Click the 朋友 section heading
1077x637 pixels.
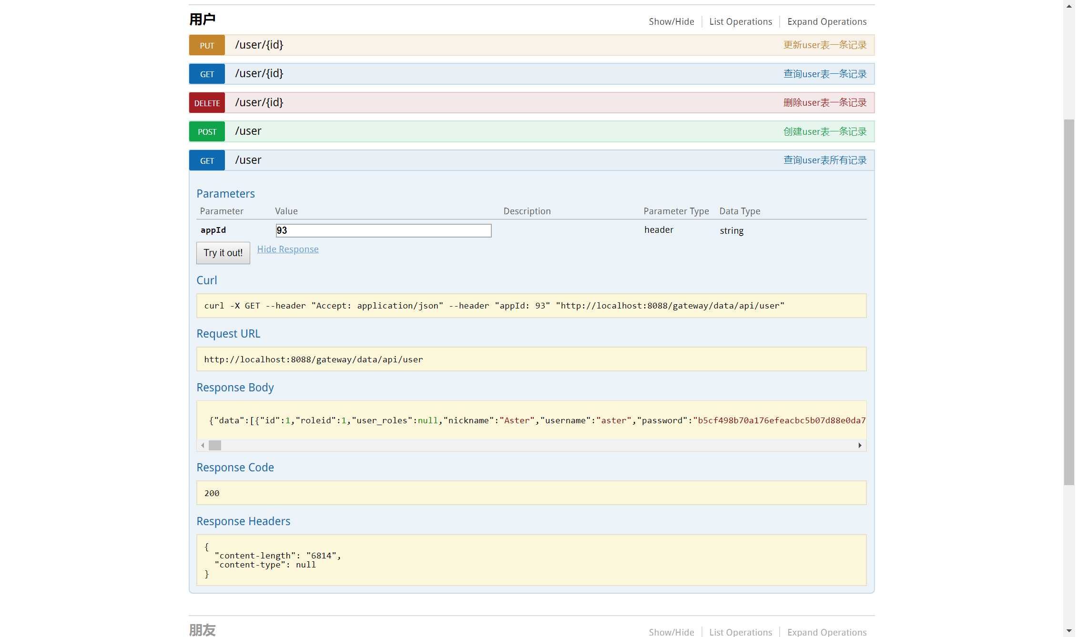[203, 629]
